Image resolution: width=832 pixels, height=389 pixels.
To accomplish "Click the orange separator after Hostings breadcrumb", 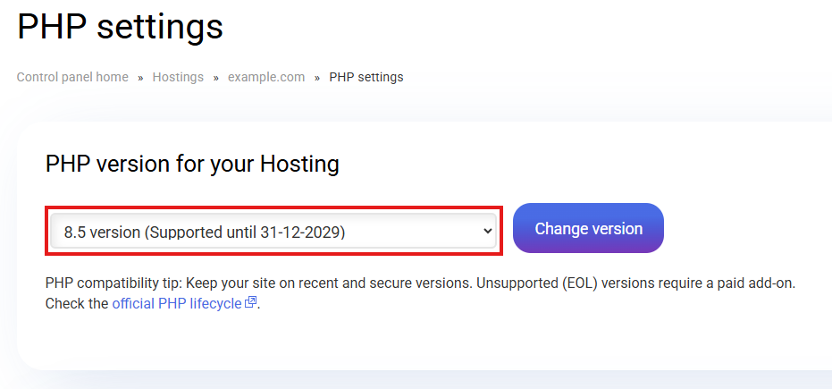I will point(215,78).
